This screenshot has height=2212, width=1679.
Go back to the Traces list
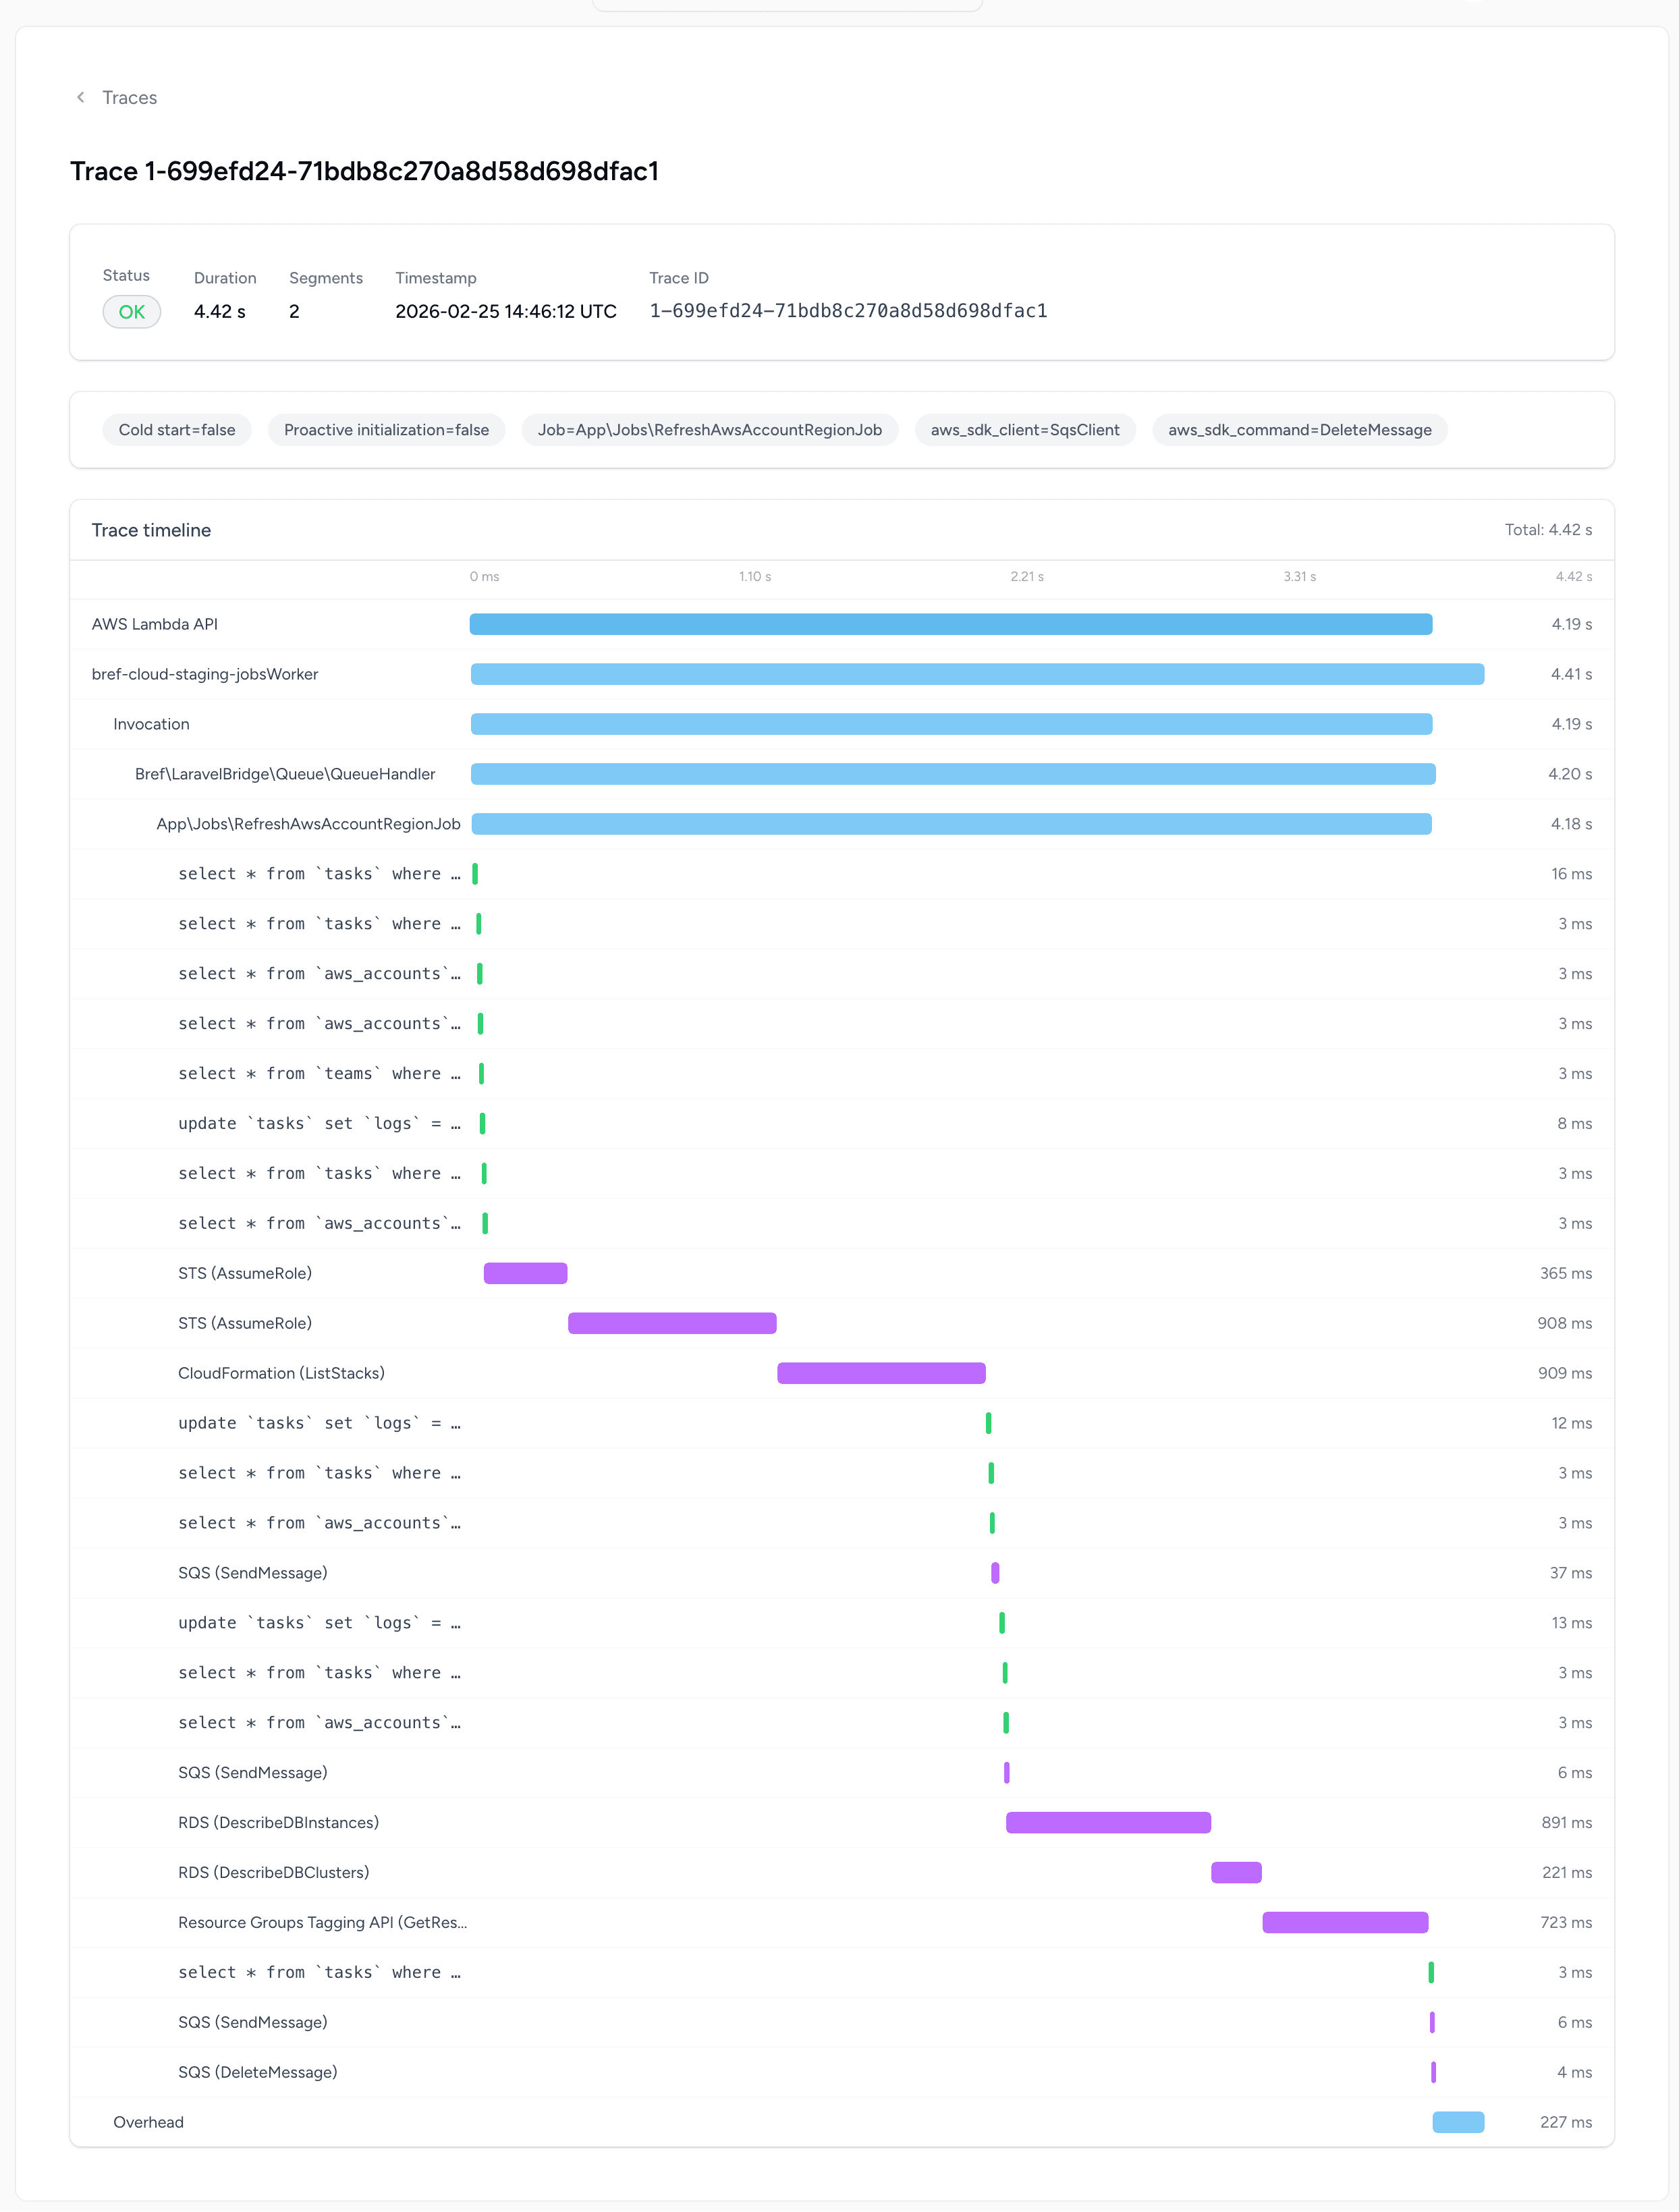[129, 97]
